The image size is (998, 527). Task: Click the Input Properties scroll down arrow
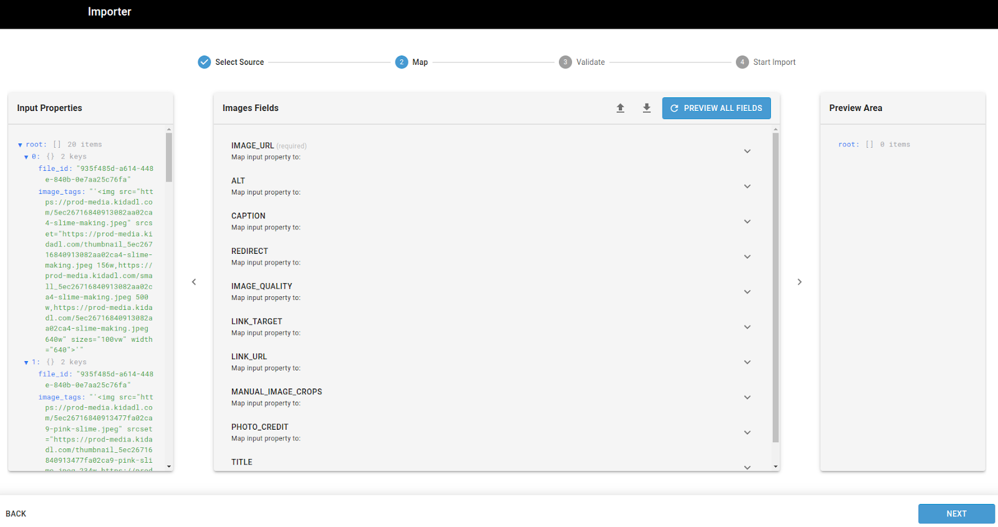pos(169,467)
